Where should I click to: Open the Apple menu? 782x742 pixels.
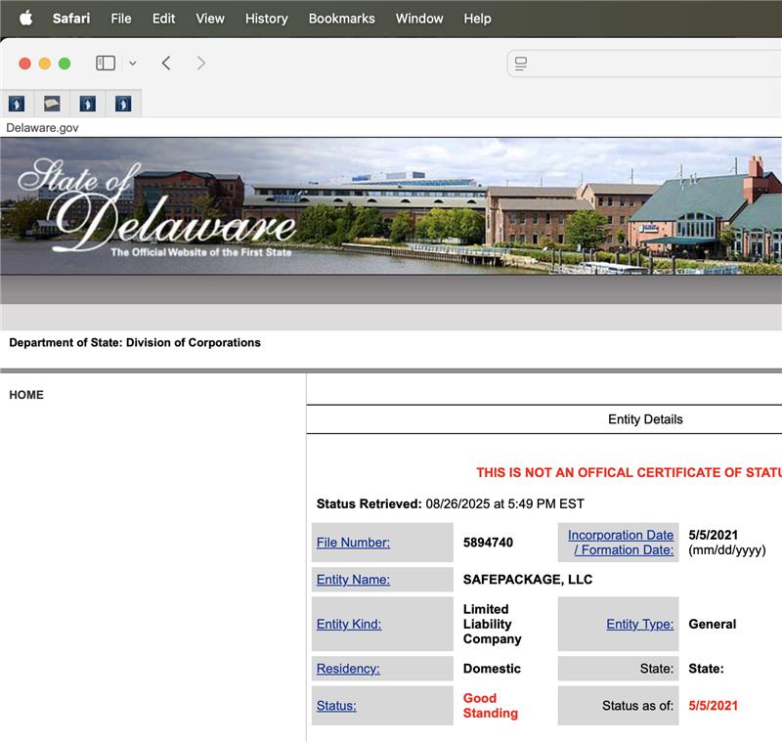25,18
